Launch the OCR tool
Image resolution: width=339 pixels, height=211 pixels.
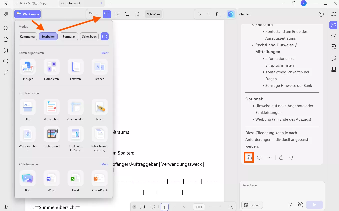(27, 110)
